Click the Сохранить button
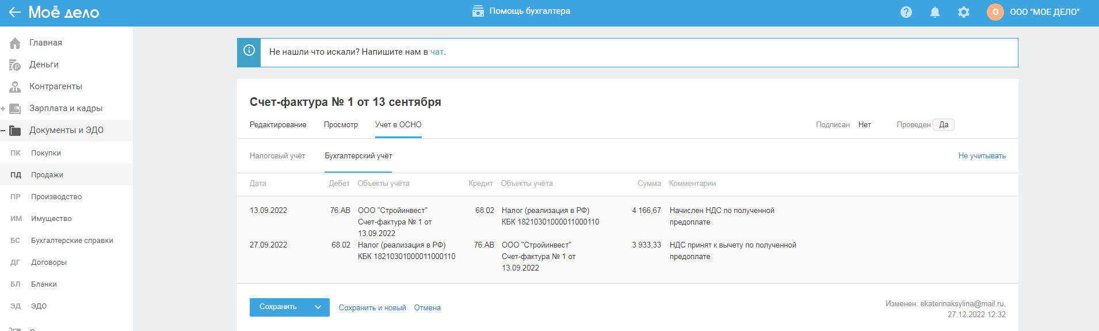Screen dimensions: 1099x331 tap(278, 307)
